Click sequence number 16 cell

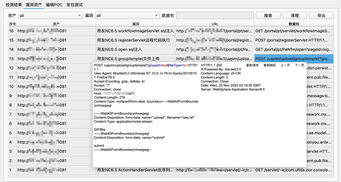point(12,31)
